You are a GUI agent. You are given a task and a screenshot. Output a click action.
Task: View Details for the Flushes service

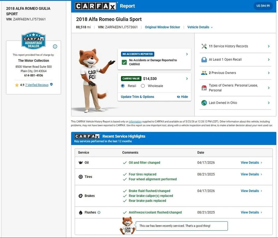(251, 212)
